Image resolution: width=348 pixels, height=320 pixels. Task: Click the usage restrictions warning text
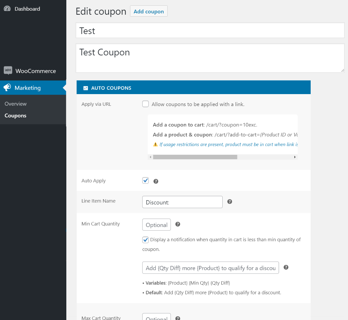click(x=229, y=144)
